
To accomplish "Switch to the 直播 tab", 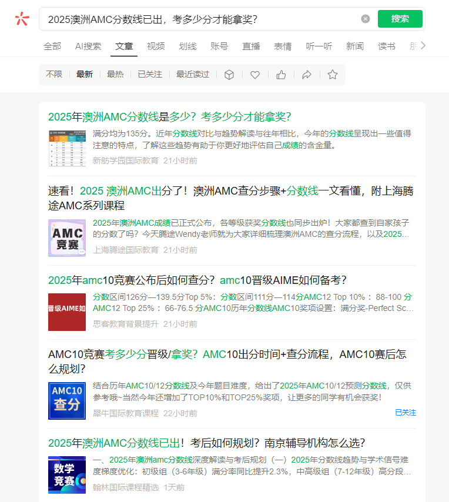I will pyautogui.click(x=251, y=46).
